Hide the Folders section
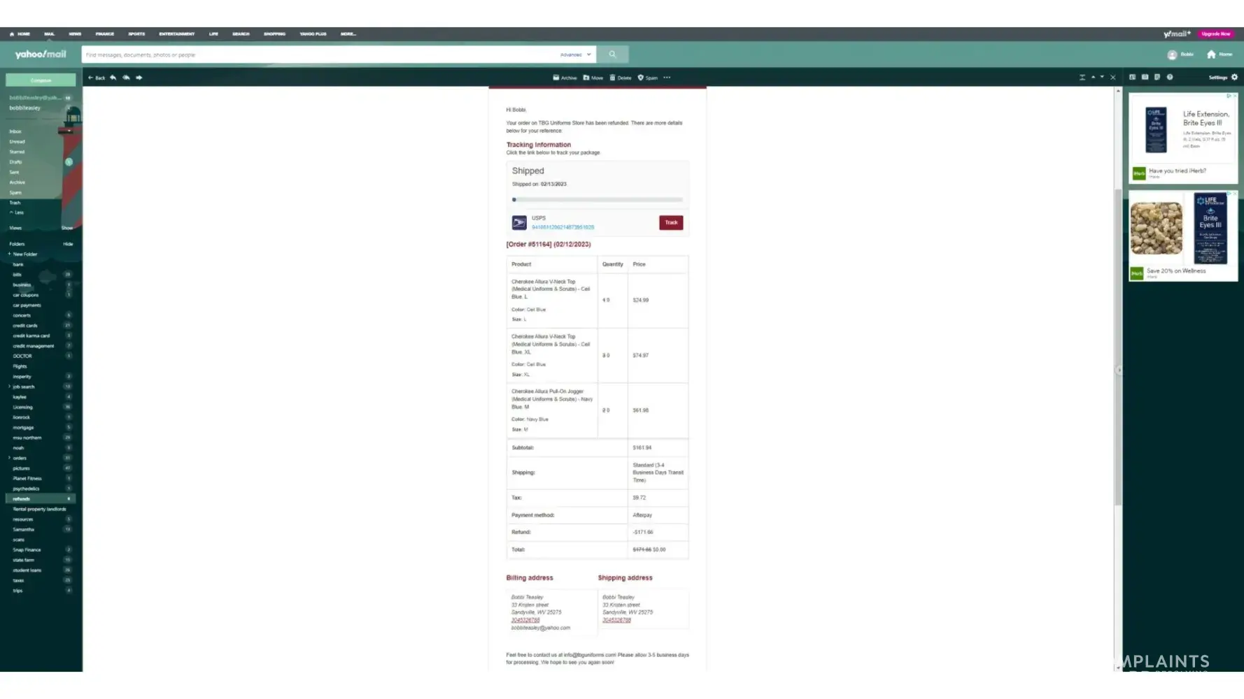Viewport: 1244px width, 699px height. (68, 244)
